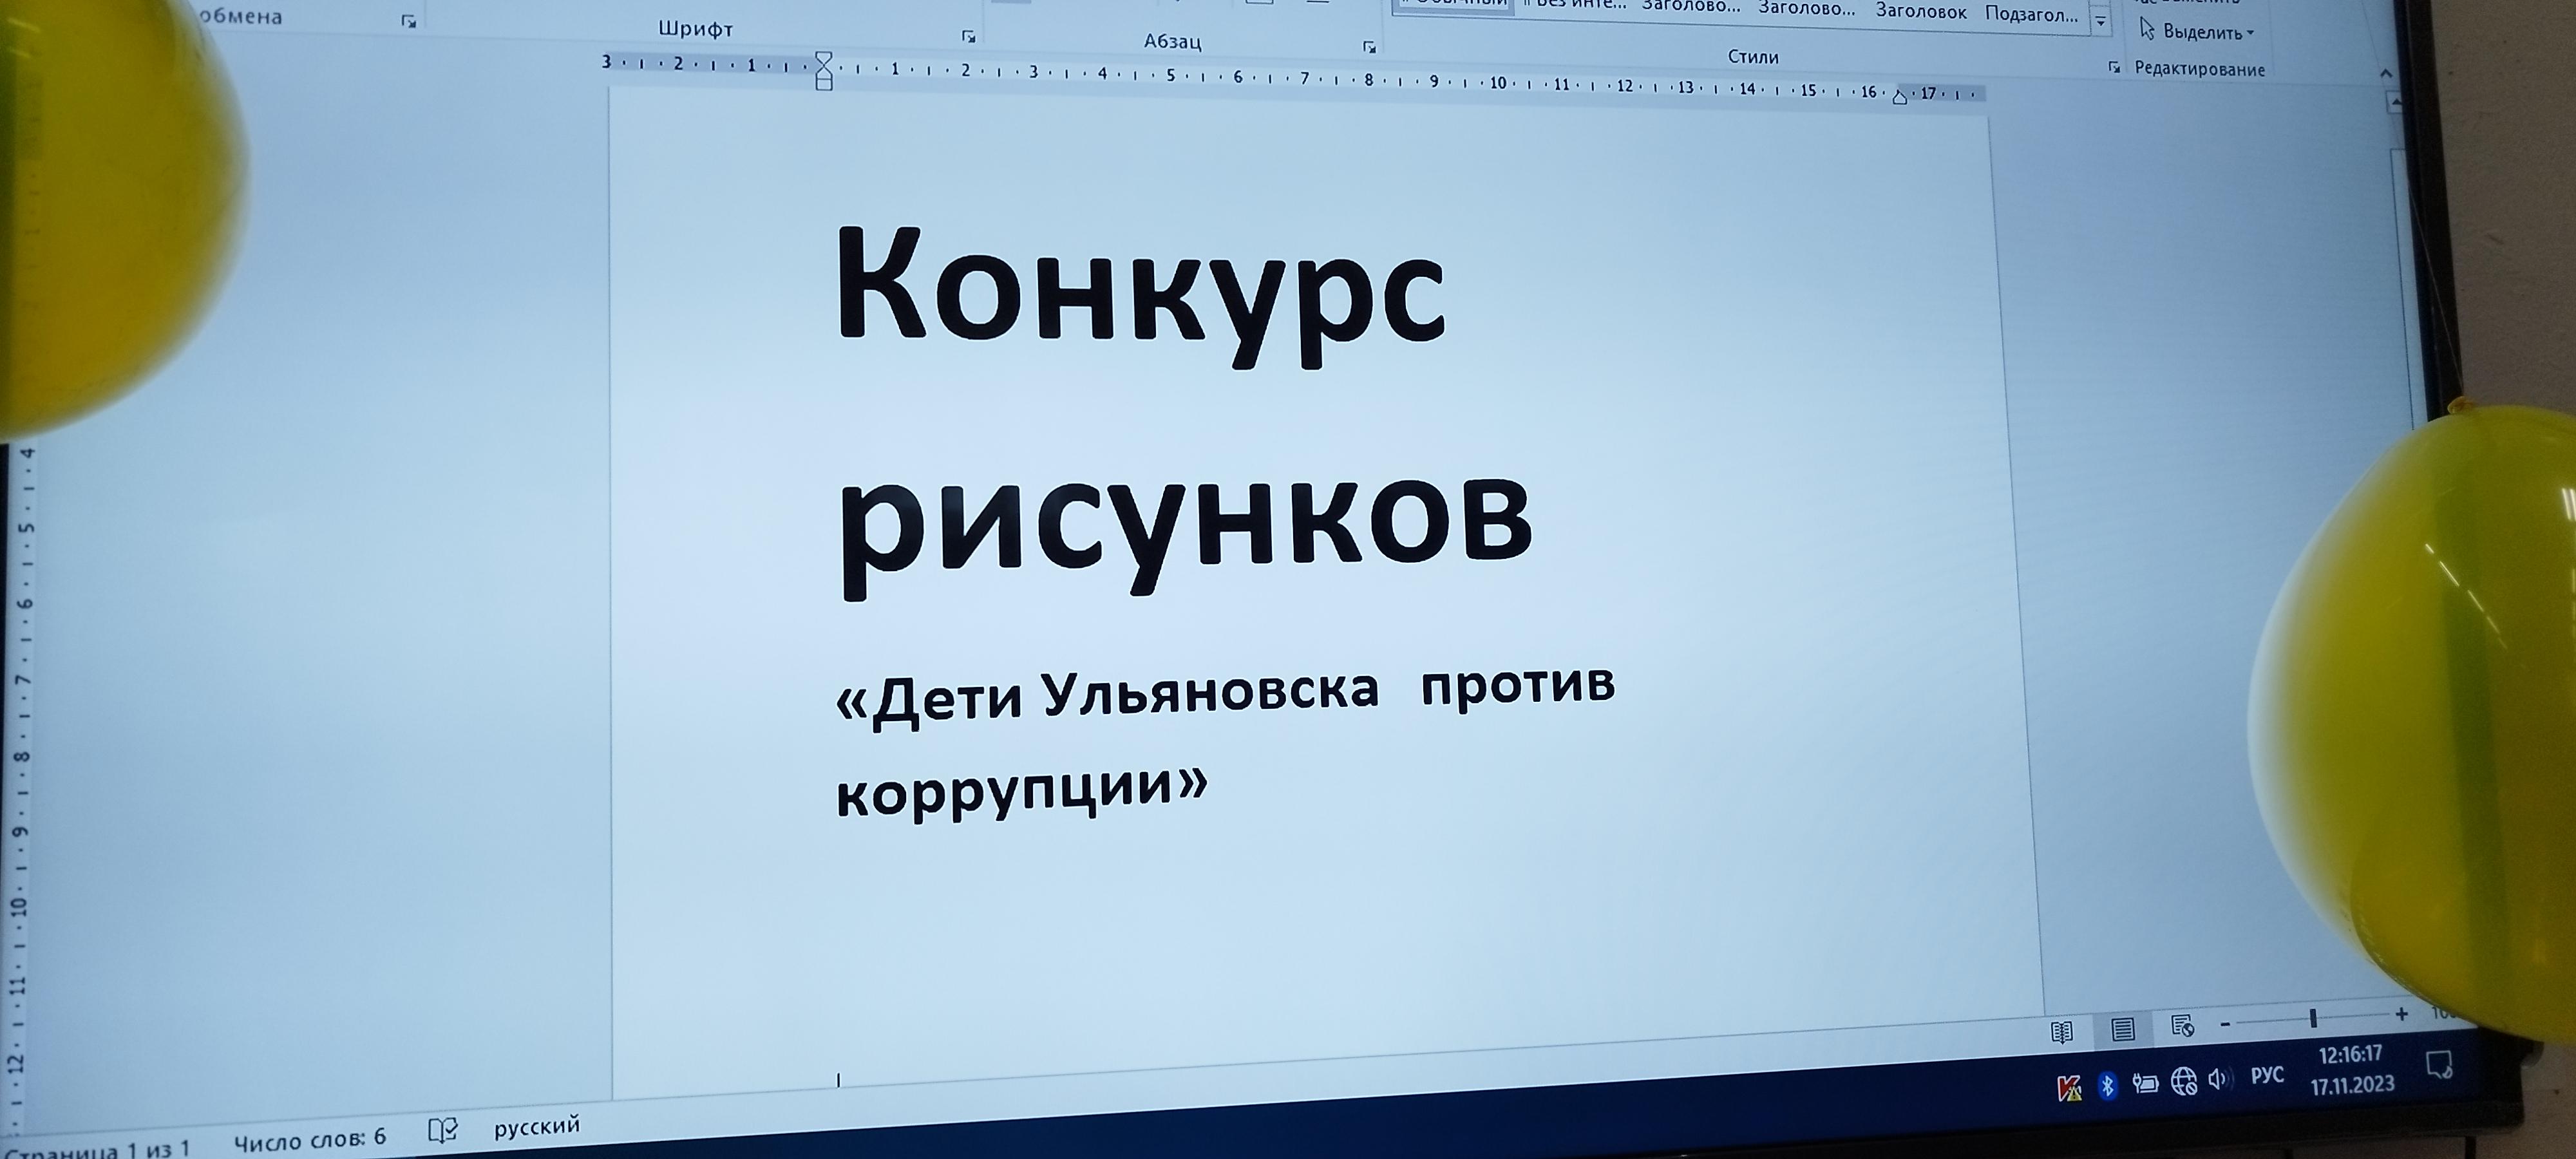The image size is (2576, 1159).
Task: Click the Редактирование group label
Action: point(2199,69)
